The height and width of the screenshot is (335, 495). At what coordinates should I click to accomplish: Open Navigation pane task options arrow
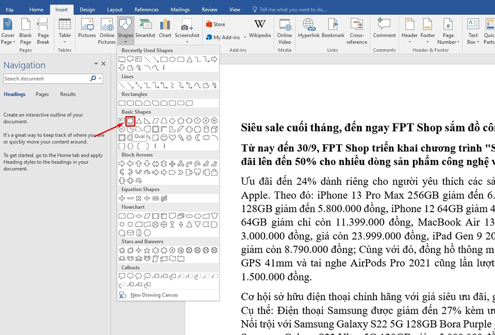(x=96, y=64)
